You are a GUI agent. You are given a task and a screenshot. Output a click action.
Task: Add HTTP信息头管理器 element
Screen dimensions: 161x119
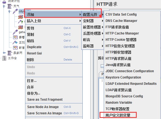point(132,46)
